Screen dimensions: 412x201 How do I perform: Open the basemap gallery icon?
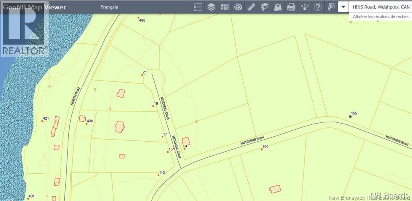click(225, 7)
